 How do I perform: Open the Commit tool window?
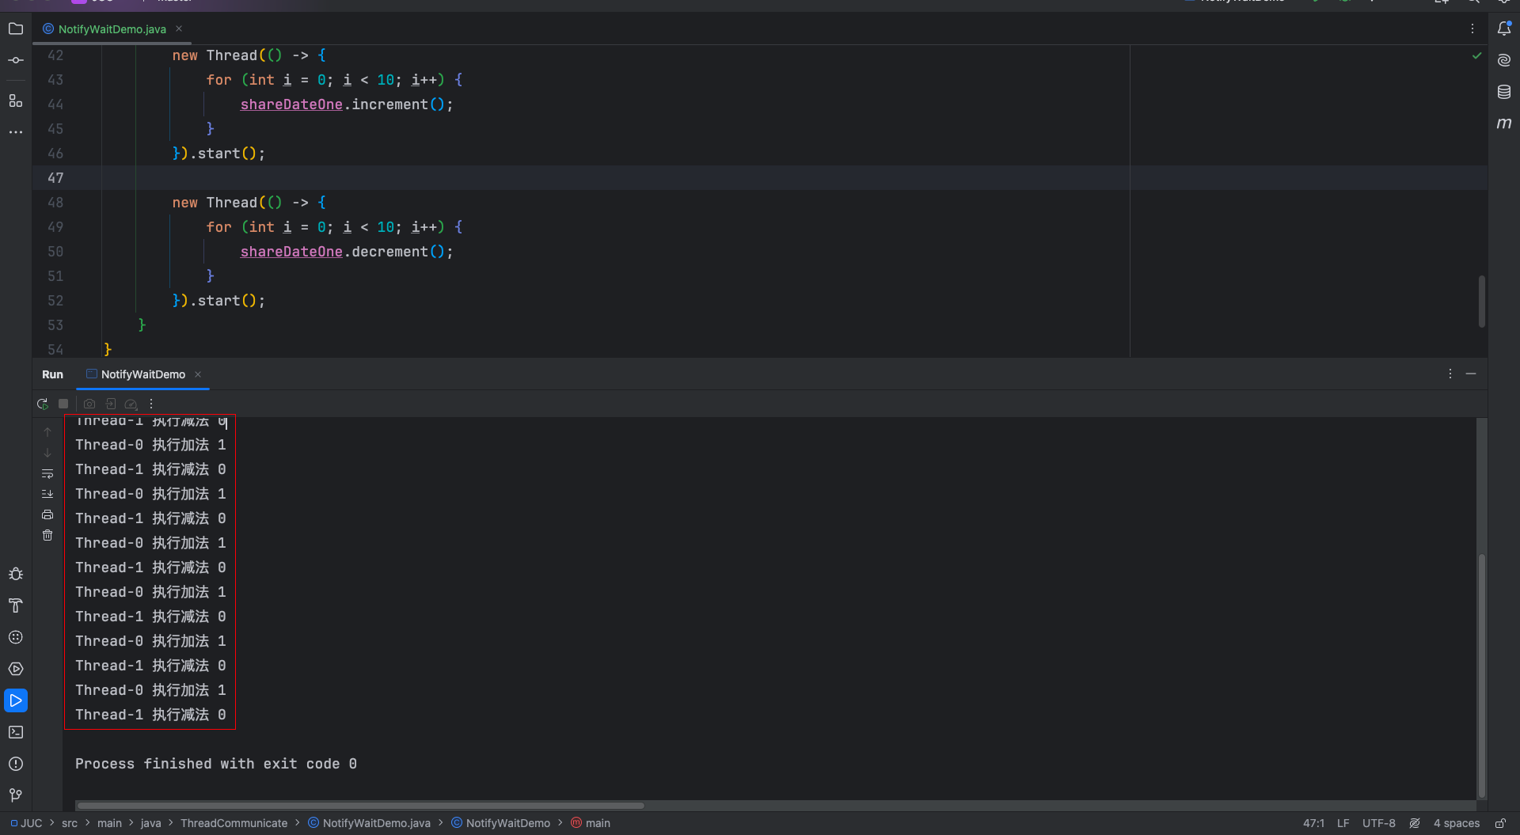click(16, 60)
